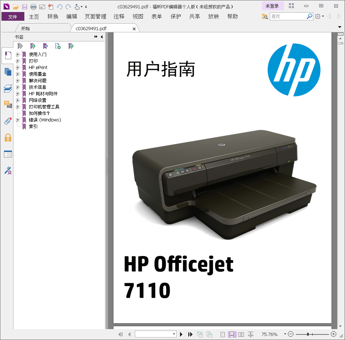Print the document using the printer icon
Viewport: 345px width, 340px height.
[x=33, y=7]
